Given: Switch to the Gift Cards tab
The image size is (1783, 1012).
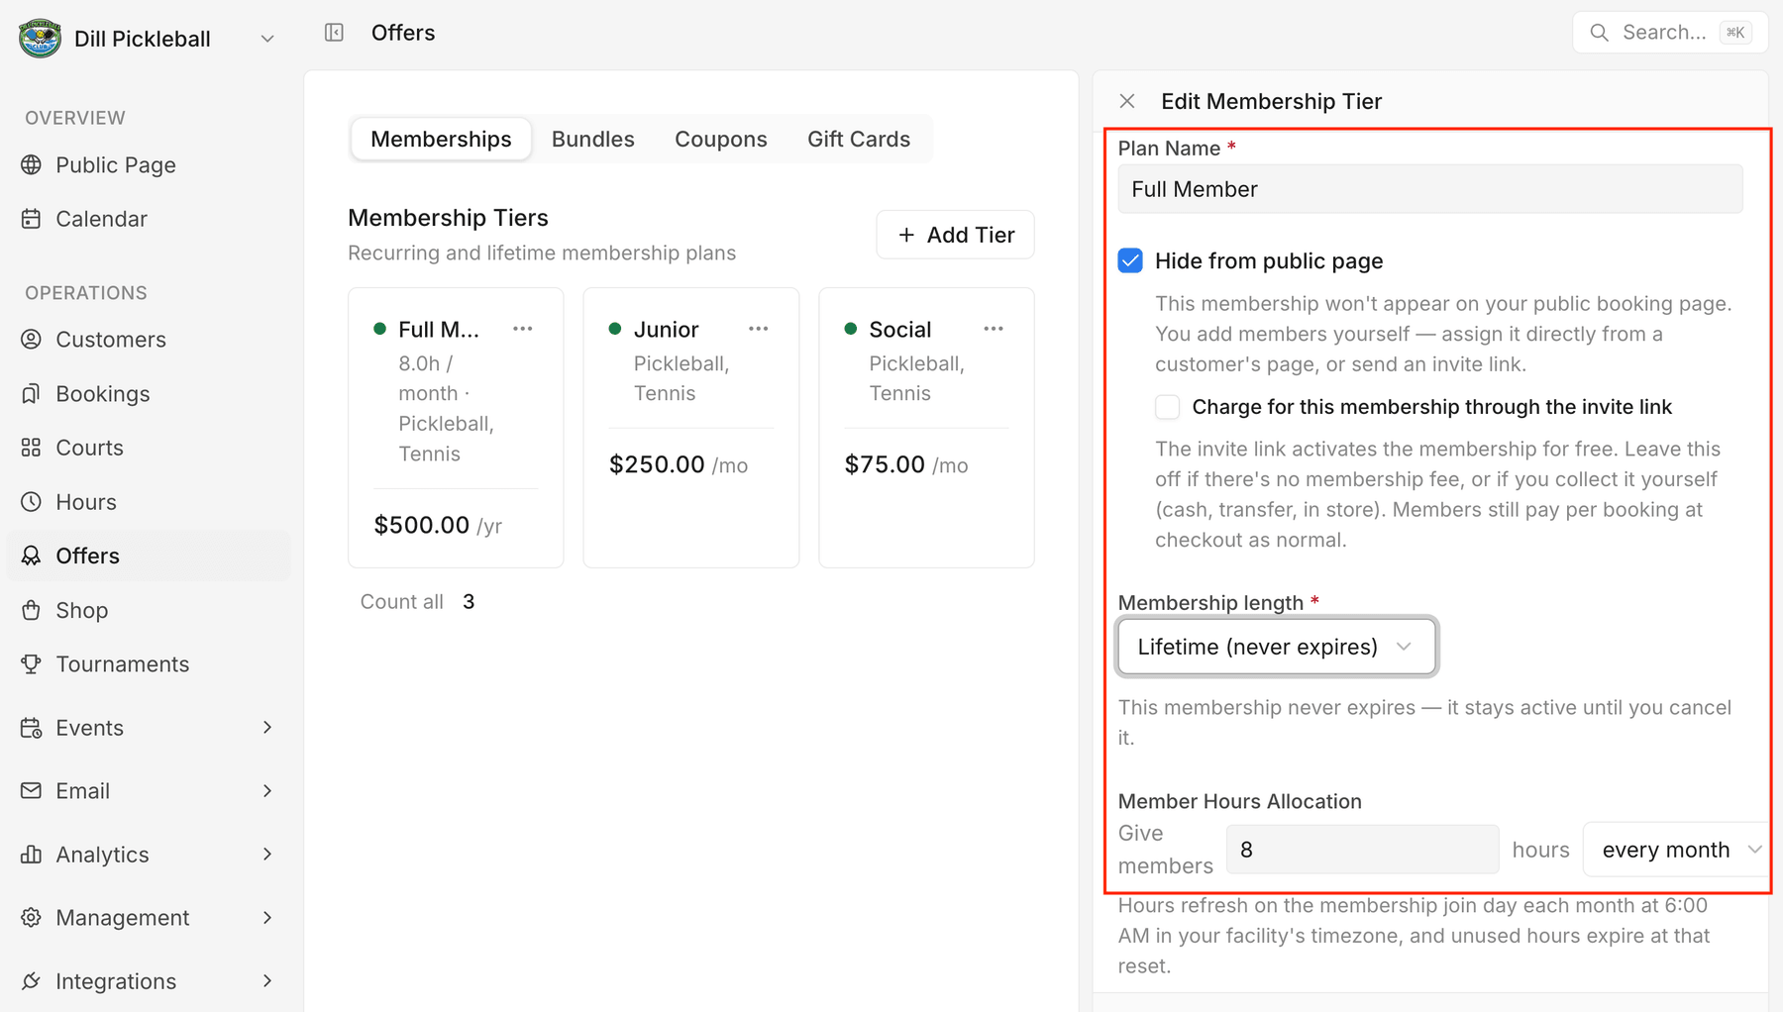Looking at the screenshot, I should (x=859, y=140).
